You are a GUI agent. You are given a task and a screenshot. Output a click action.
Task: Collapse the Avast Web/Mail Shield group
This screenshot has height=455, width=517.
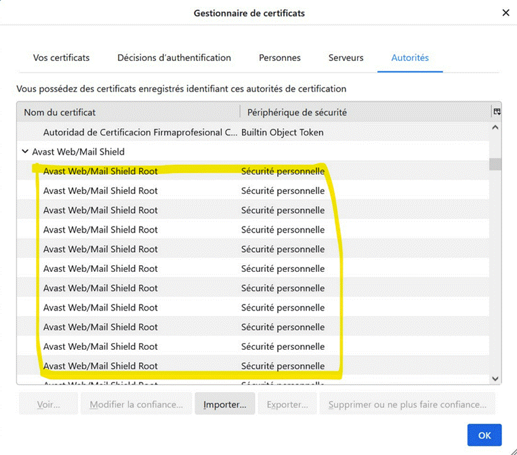(x=25, y=151)
